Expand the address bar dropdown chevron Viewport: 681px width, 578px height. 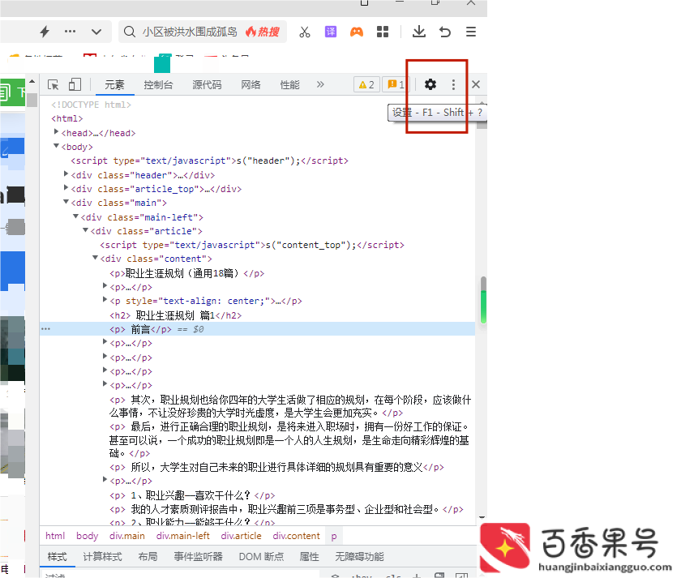[x=96, y=32]
